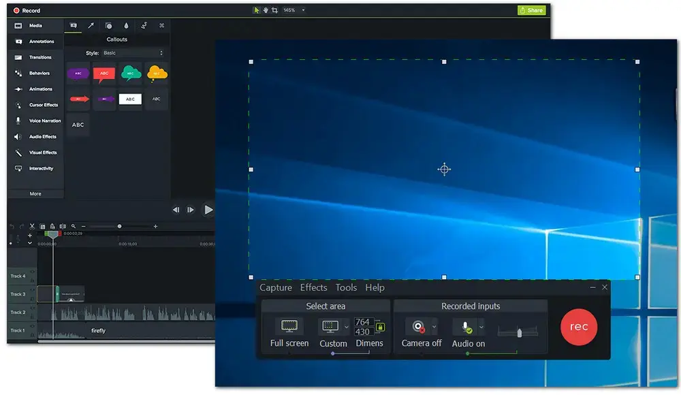Toggle the dimensions aspect ratio lock

point(380,328)
